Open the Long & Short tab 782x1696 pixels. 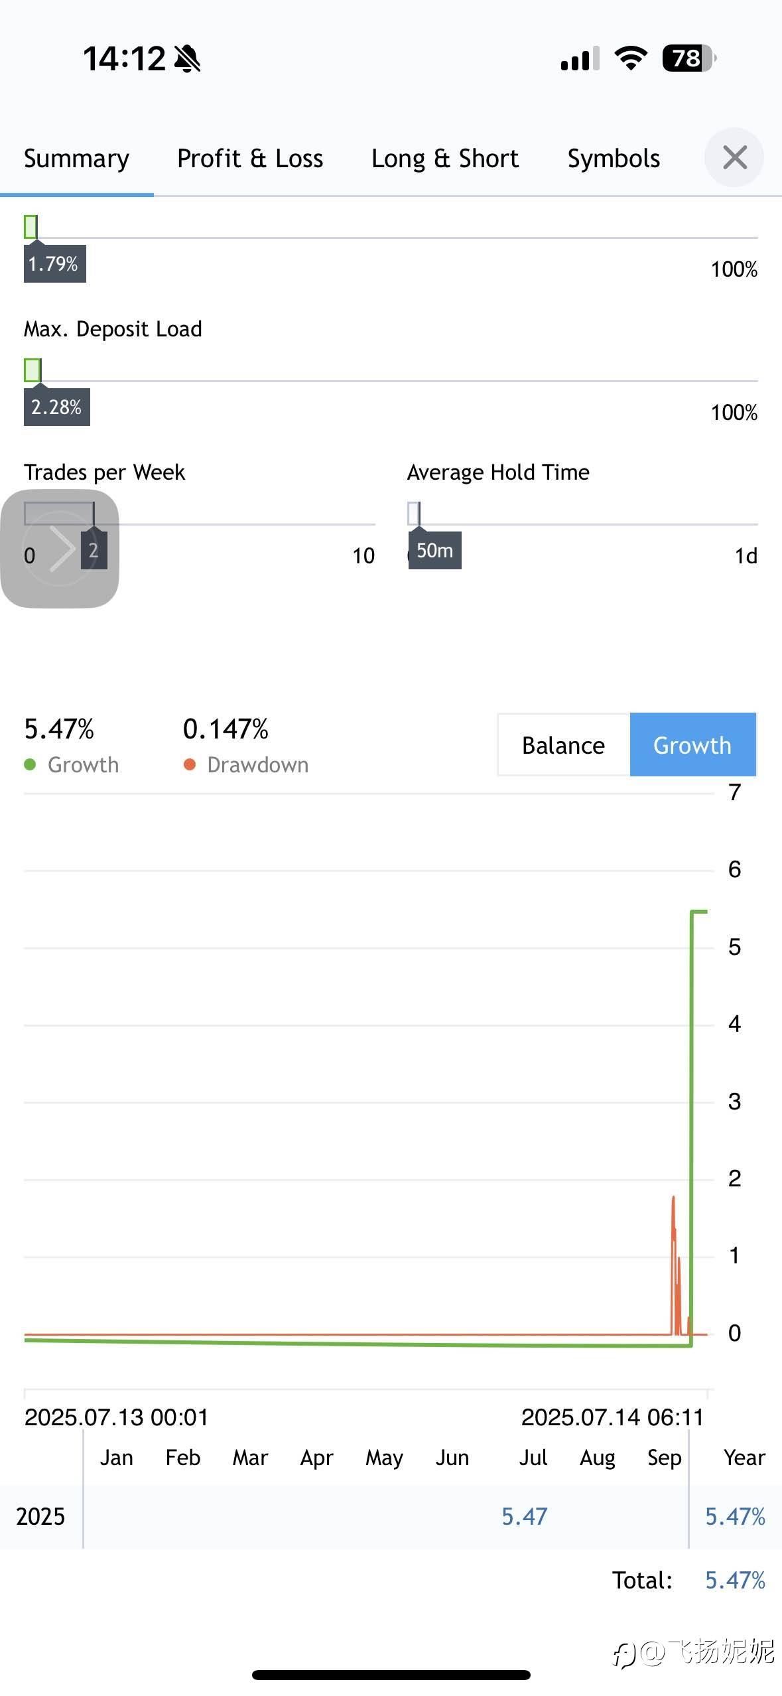pos(445,159)
